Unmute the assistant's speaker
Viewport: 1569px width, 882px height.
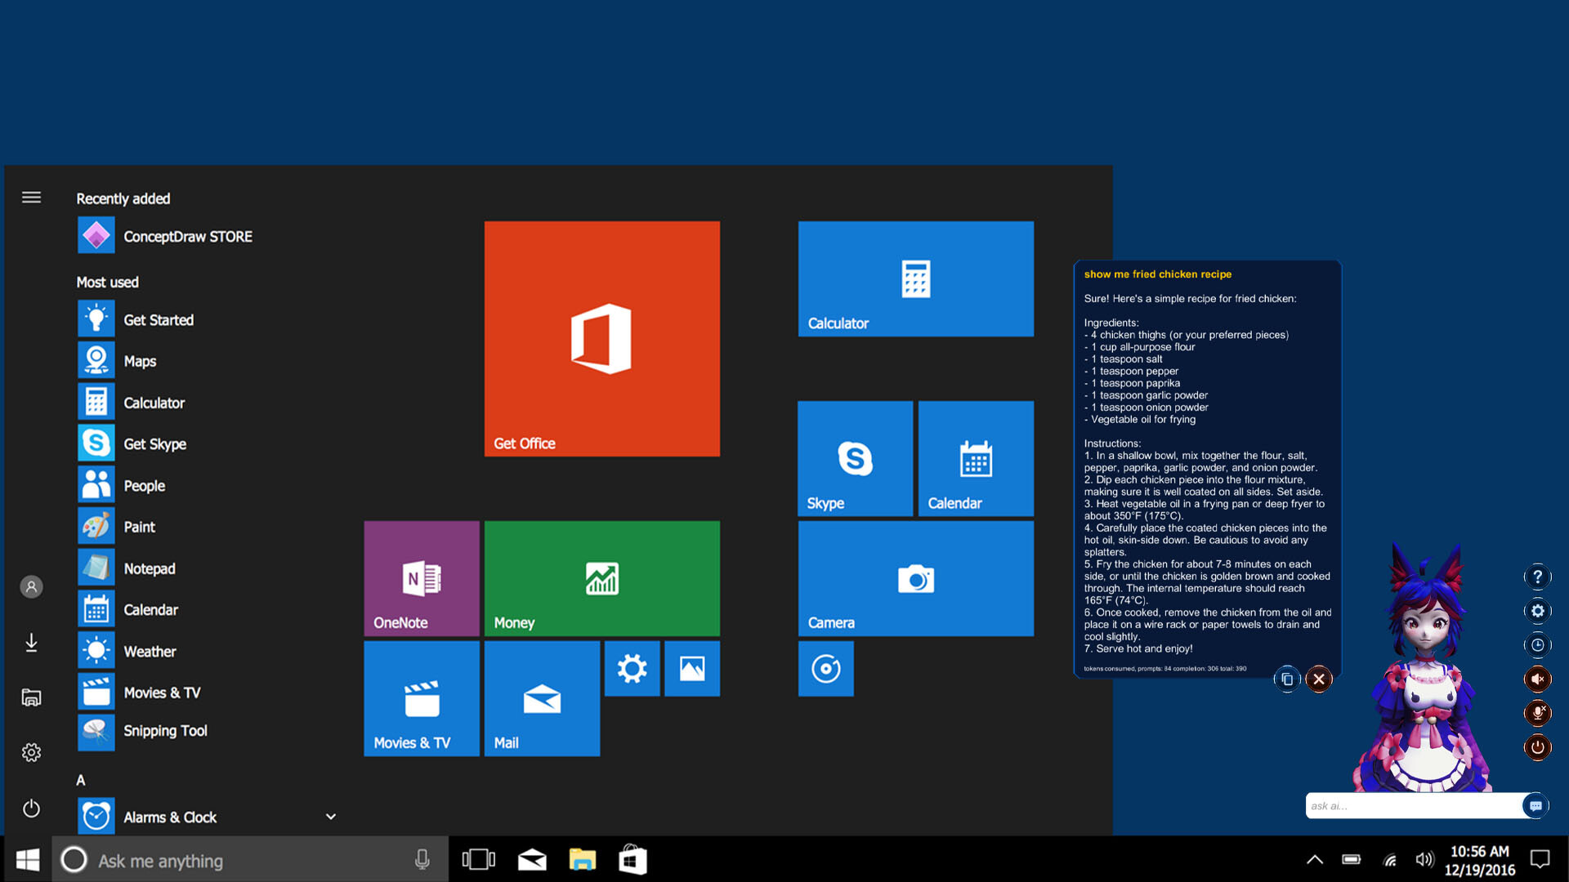click(x=1538, y=679)
